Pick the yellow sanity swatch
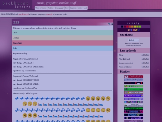162x122 pixels. click(135, 27)
